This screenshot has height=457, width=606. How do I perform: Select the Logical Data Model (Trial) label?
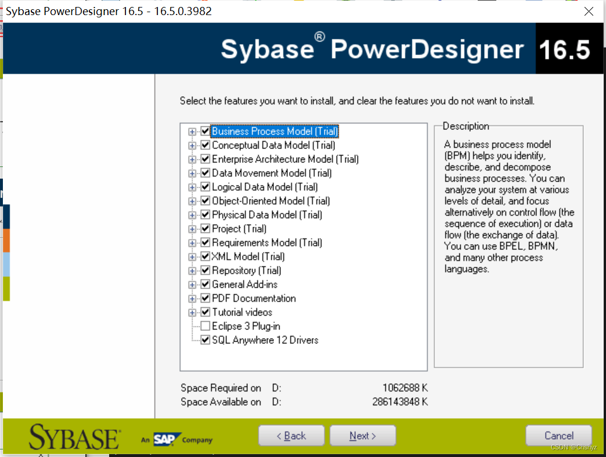pyautogui.click(x=265, y=187)
